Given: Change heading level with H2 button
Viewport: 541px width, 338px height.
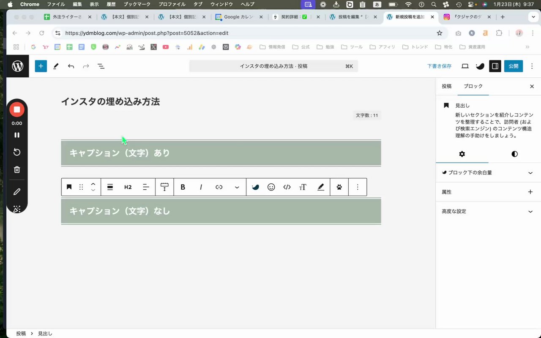Looking at the screenshot, I should 128,187.
